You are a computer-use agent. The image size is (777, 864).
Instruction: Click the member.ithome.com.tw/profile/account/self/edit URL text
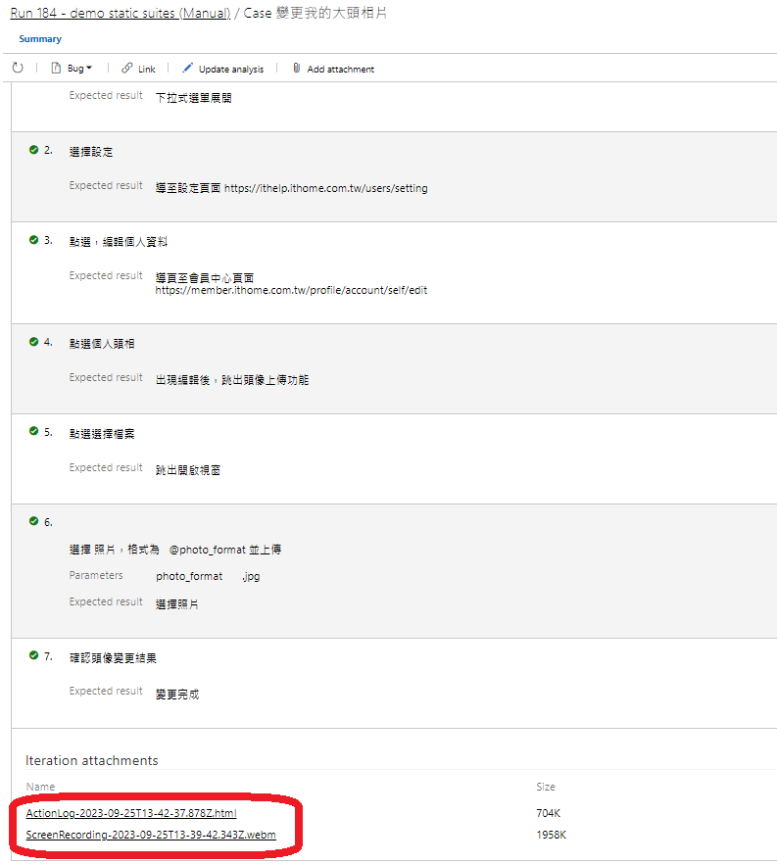(291, 290)
